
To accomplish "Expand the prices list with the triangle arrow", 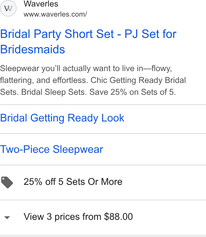I will [x=7, y=217].
